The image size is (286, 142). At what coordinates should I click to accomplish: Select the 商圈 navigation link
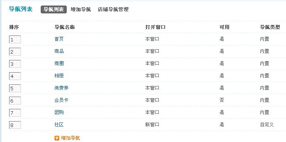(59, 64)
